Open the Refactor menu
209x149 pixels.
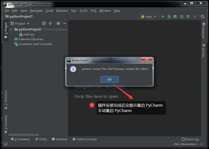[62, 11]
